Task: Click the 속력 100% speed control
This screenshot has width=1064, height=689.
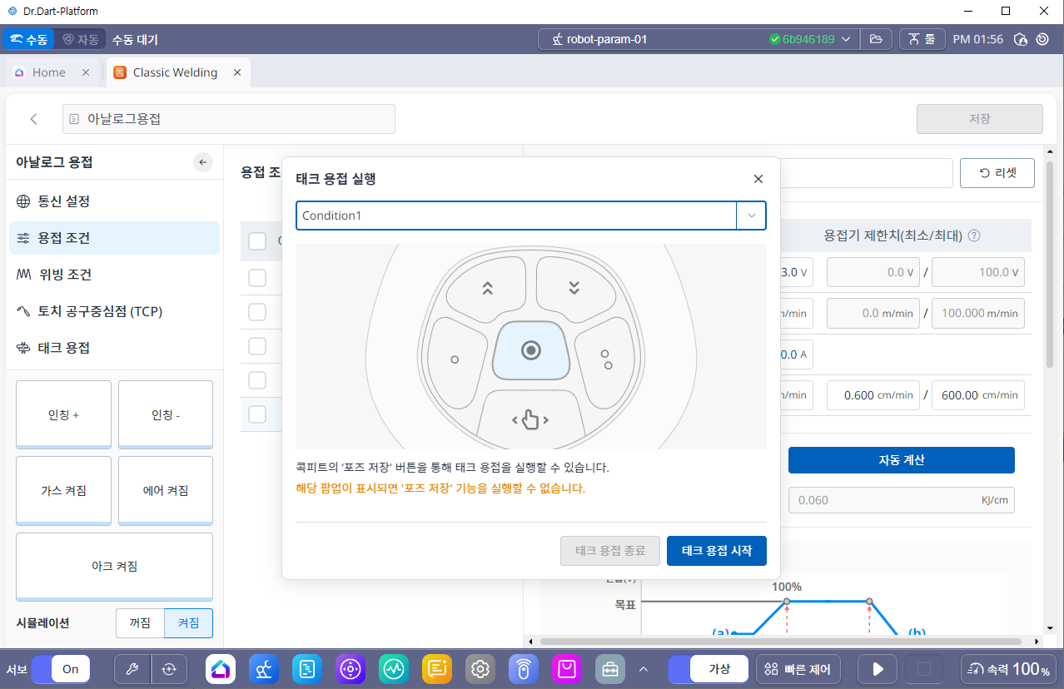Action: (1008, 669)
